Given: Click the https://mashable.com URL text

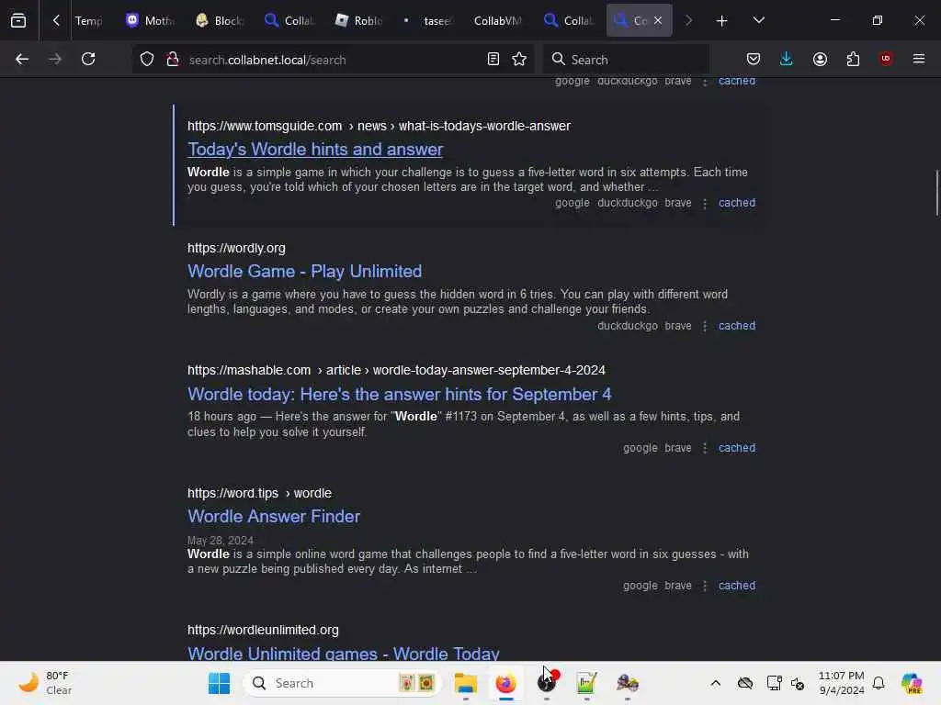Looking at the screenshot, I should [x=249, y=371].
